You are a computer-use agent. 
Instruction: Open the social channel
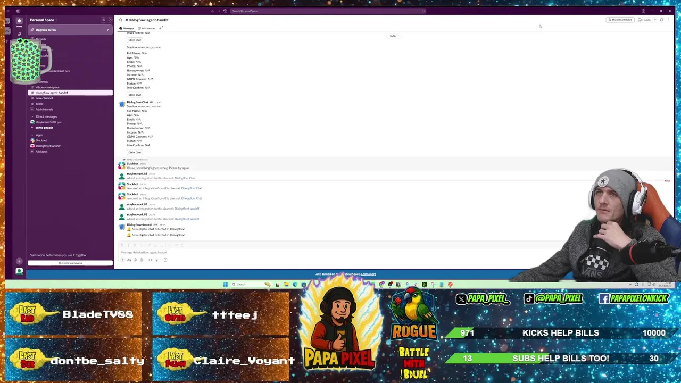click(x=39, y=104)
